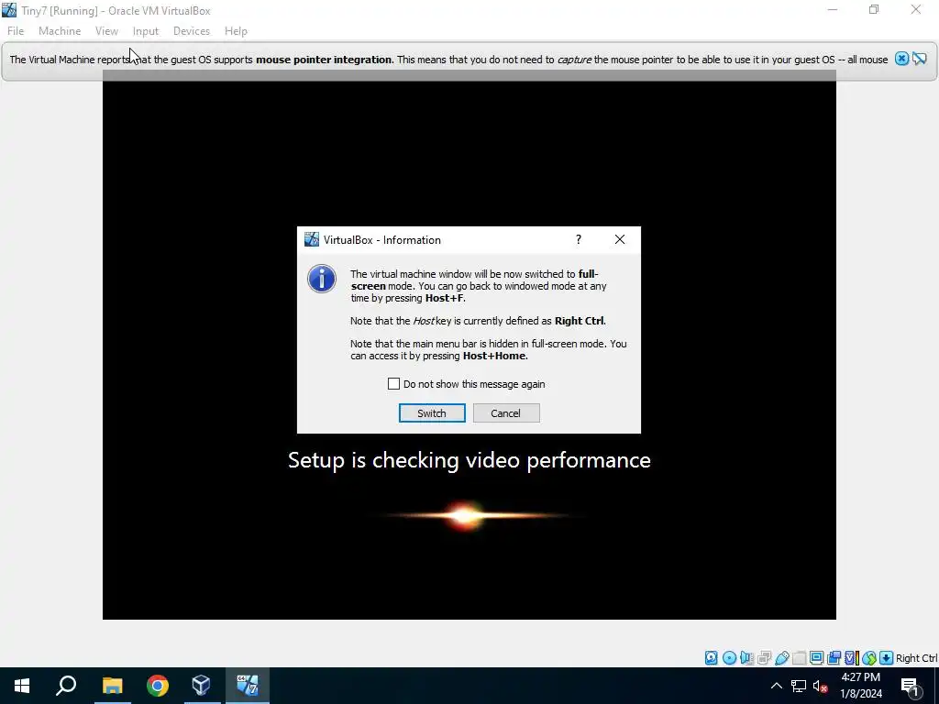The width and height of the screenshot is (939, 704).
Task: Open the Windows Start menu
Action: coord(22,686)
